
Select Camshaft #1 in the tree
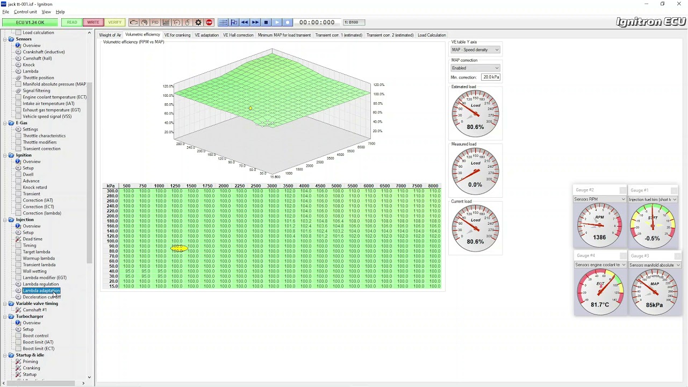[x=34, y=310]
